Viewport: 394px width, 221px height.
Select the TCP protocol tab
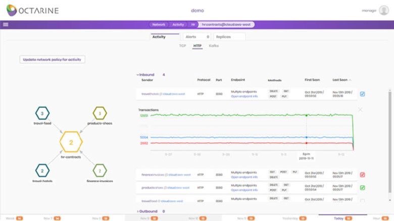[182, 46]
